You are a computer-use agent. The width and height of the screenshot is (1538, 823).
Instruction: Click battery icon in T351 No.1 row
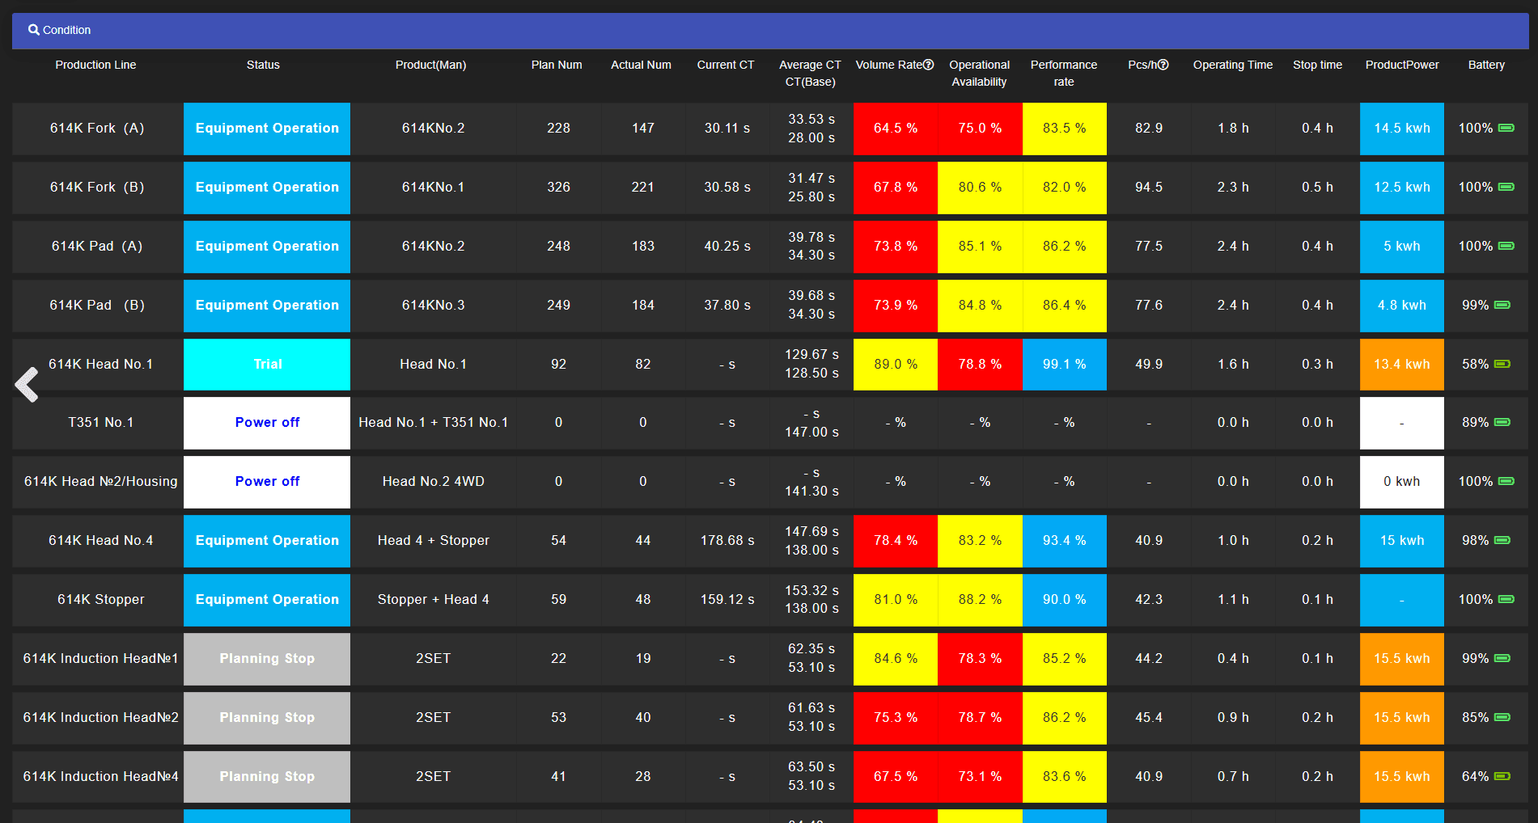(x=1502, y=422)
